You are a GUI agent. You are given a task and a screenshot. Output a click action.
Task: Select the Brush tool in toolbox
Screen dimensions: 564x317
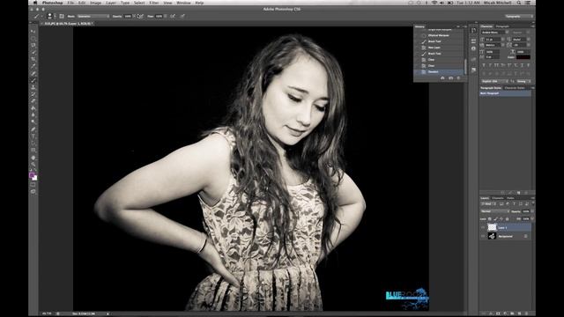coord(33,80)
